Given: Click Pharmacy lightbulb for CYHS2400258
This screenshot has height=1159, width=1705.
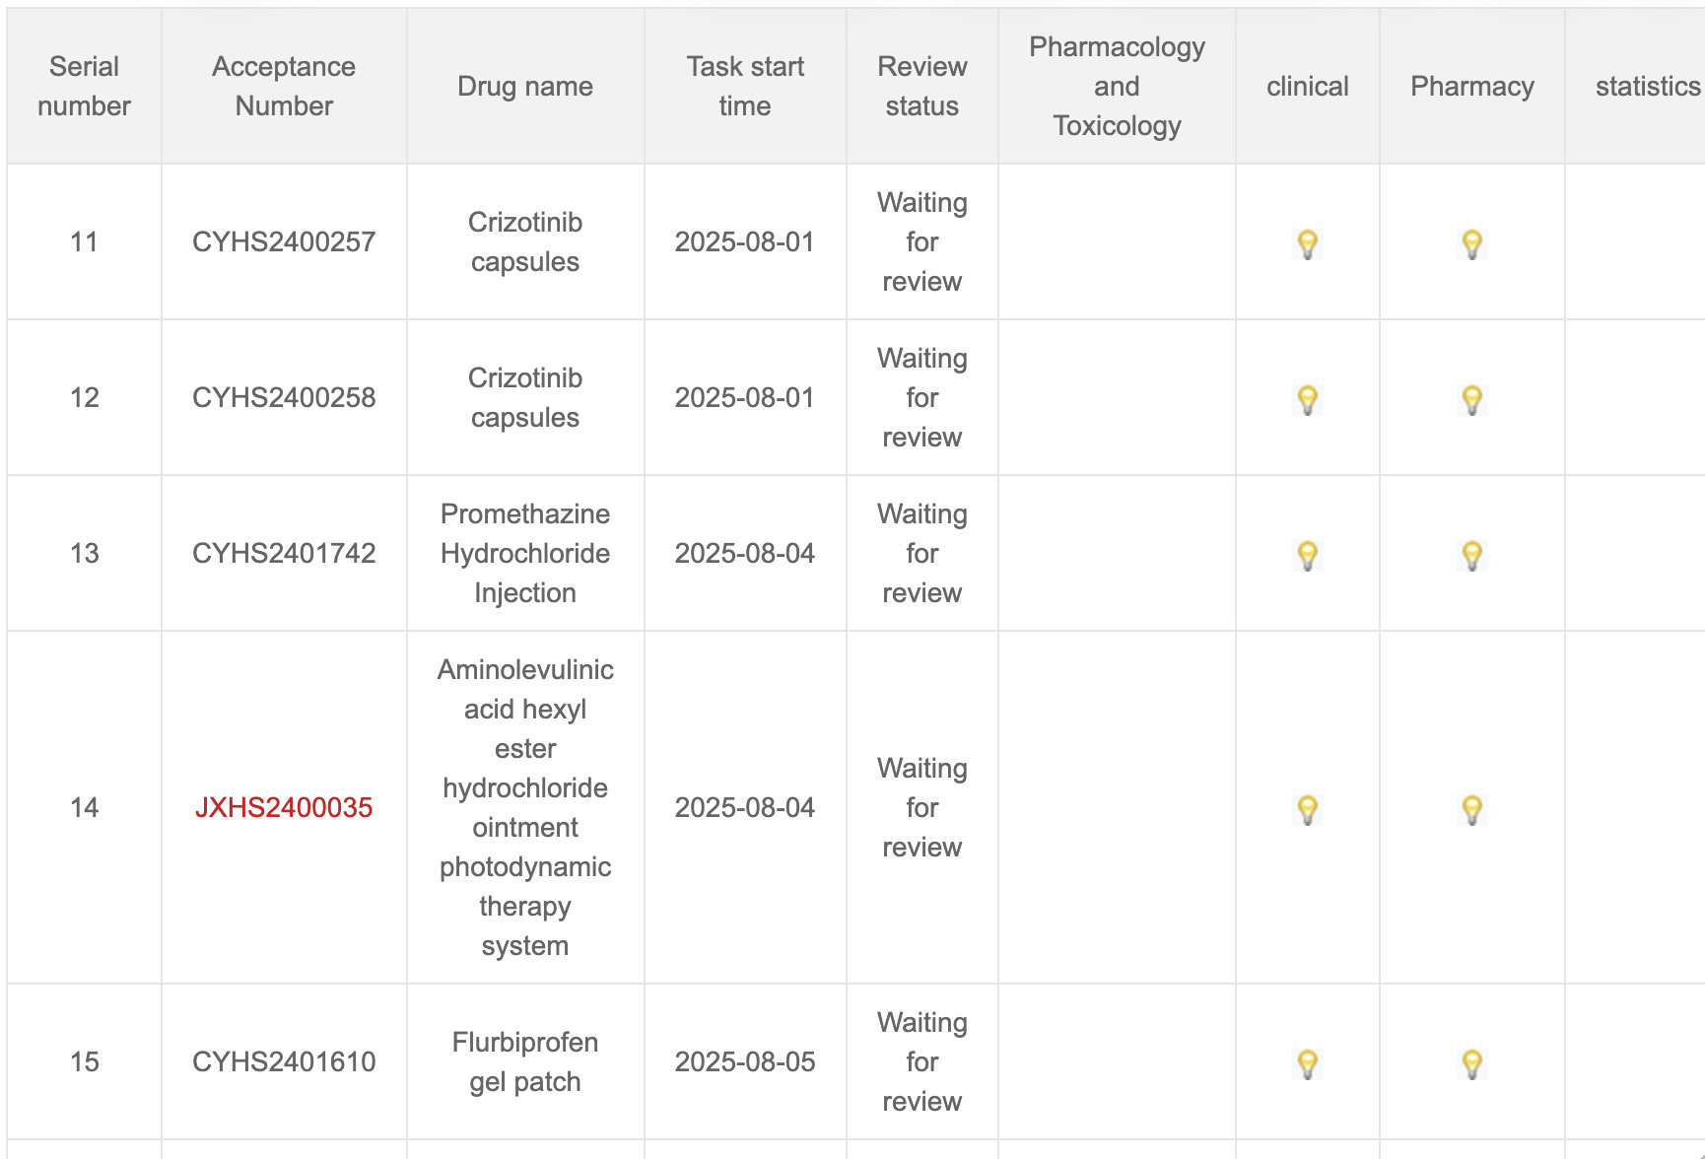Looking at the screenshot, I should pos(1471,399).
